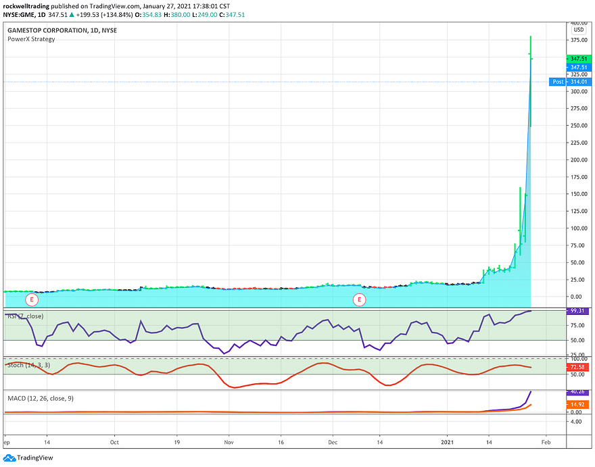Screen dimensions: 595x467
Task: Click the 375.00 price axis label
Action: pos(579,41)
